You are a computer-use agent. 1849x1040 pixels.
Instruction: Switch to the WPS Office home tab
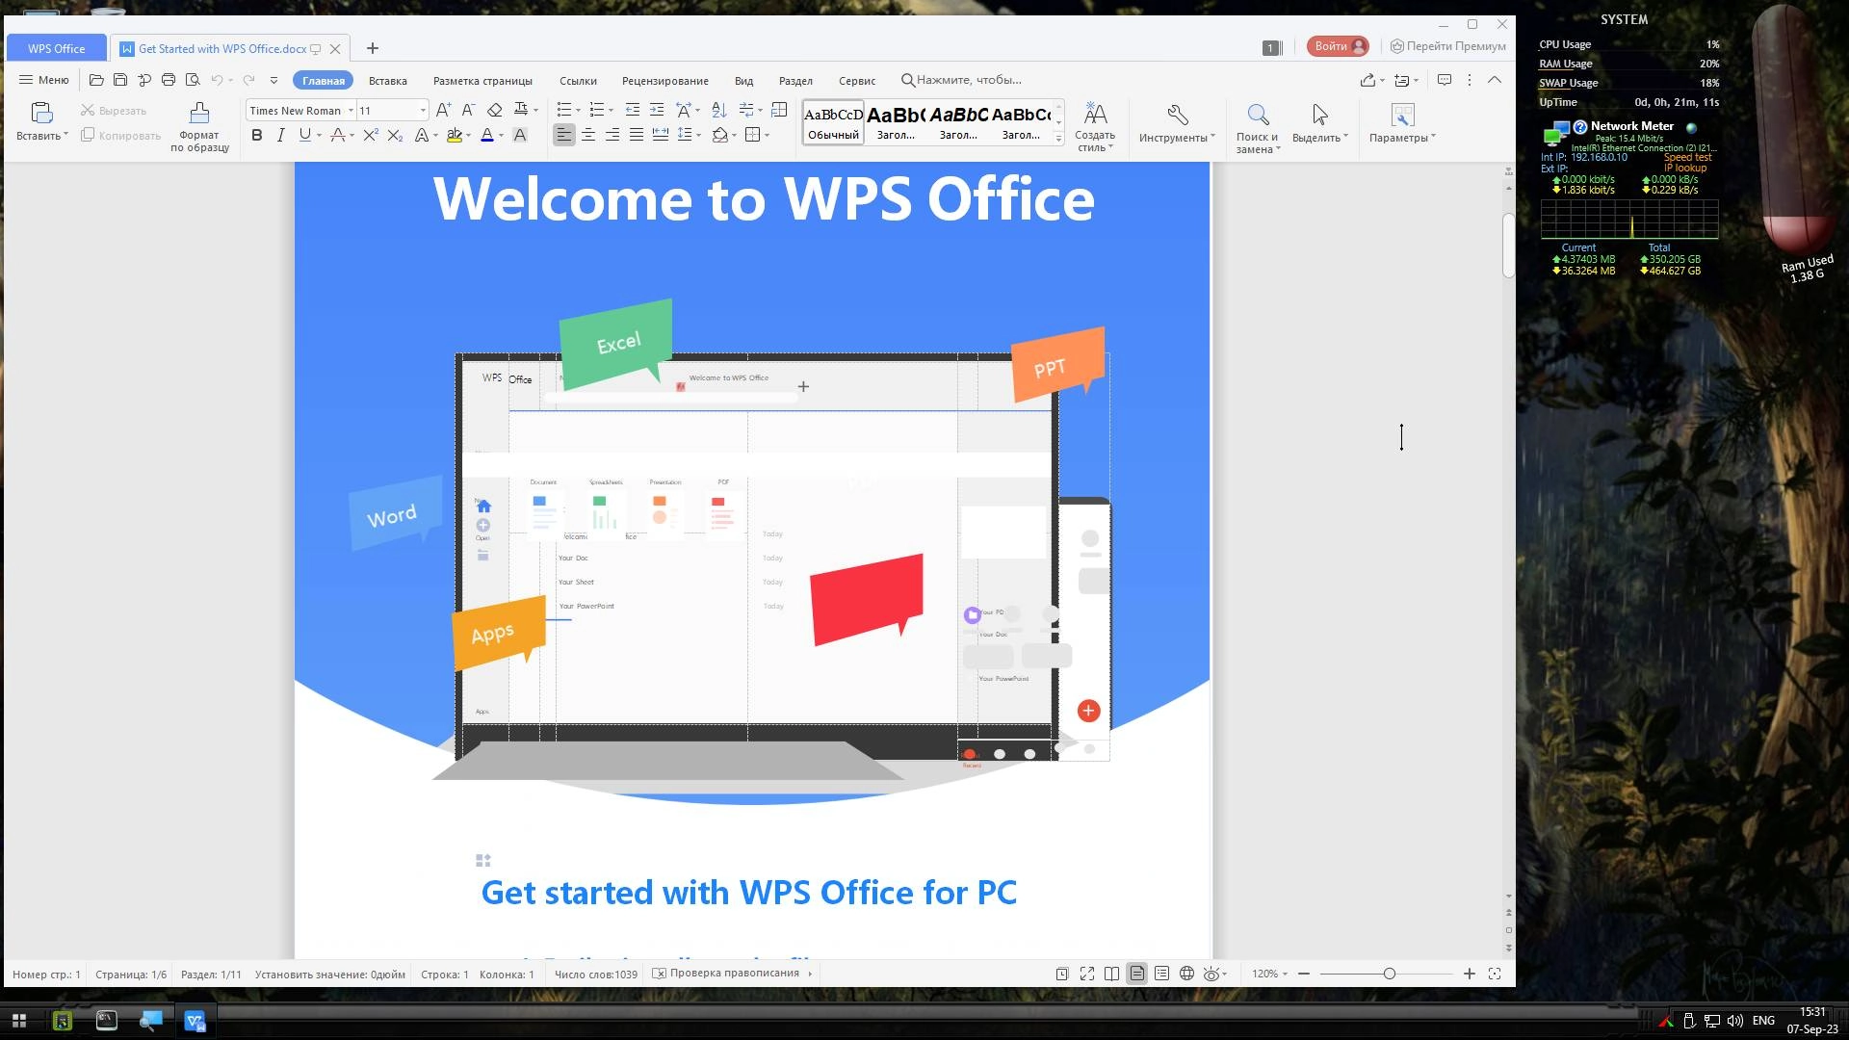tap(57, 48)
